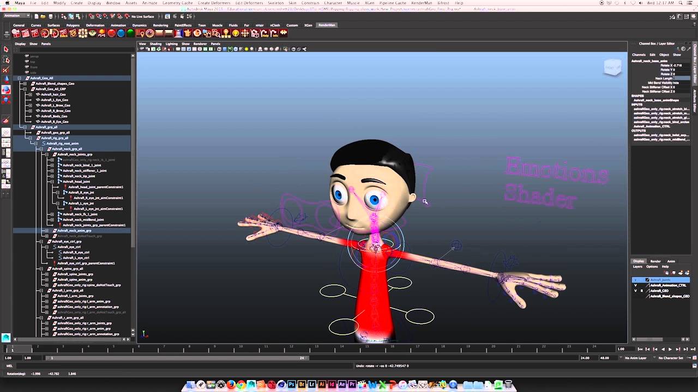Switch to the Render layer tab

pyautogui.click(x=655, y=261)
